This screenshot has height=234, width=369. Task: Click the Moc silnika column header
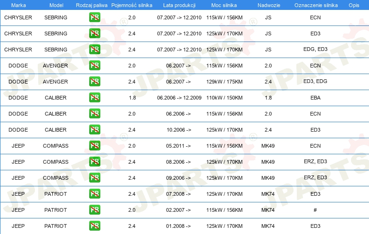point(224,5)
